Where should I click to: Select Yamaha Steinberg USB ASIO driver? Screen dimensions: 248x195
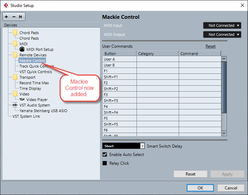click(43, 111)
